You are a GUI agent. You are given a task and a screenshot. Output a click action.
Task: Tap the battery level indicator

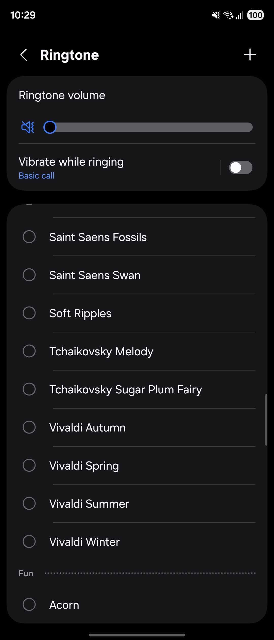point(255,15)
